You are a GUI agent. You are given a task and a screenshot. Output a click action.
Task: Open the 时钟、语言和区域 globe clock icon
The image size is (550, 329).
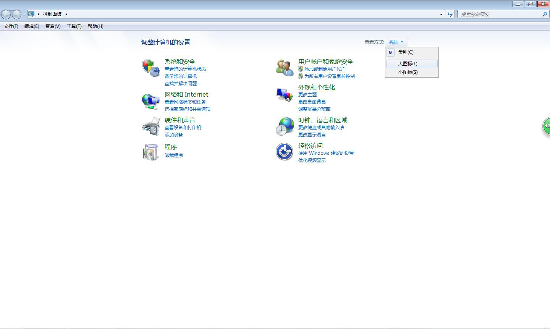click(285, 126)
